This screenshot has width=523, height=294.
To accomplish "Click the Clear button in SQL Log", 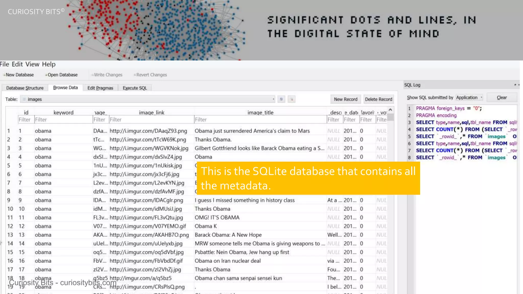I will pyautogui.click(x=502, y=97).
